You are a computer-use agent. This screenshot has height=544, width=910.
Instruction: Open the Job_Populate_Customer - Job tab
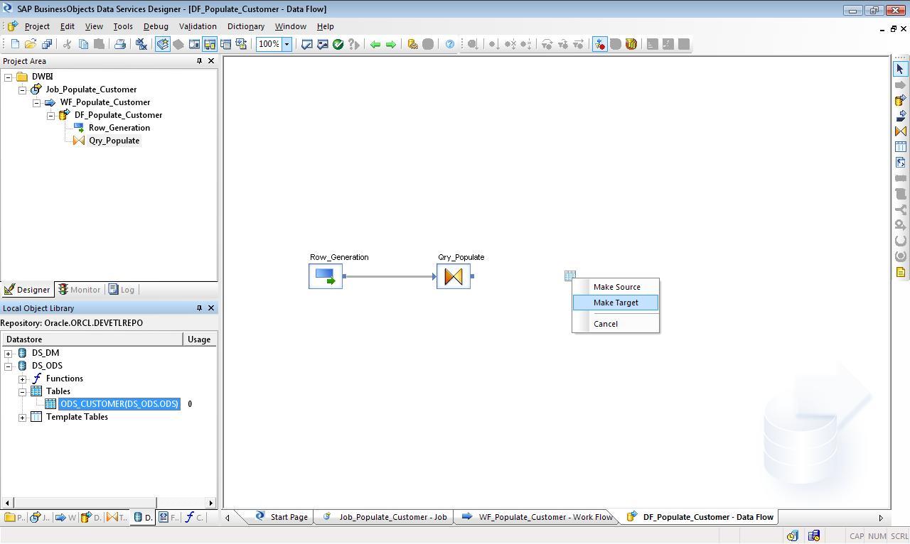pos(385,517)
